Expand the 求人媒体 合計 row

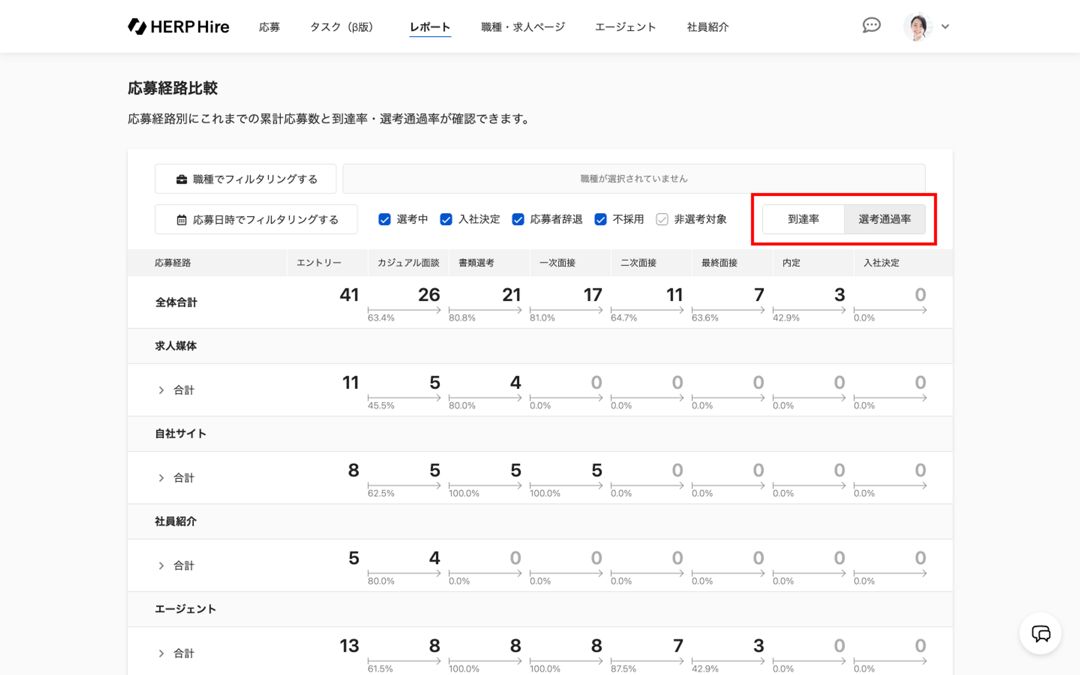point(161,390)
